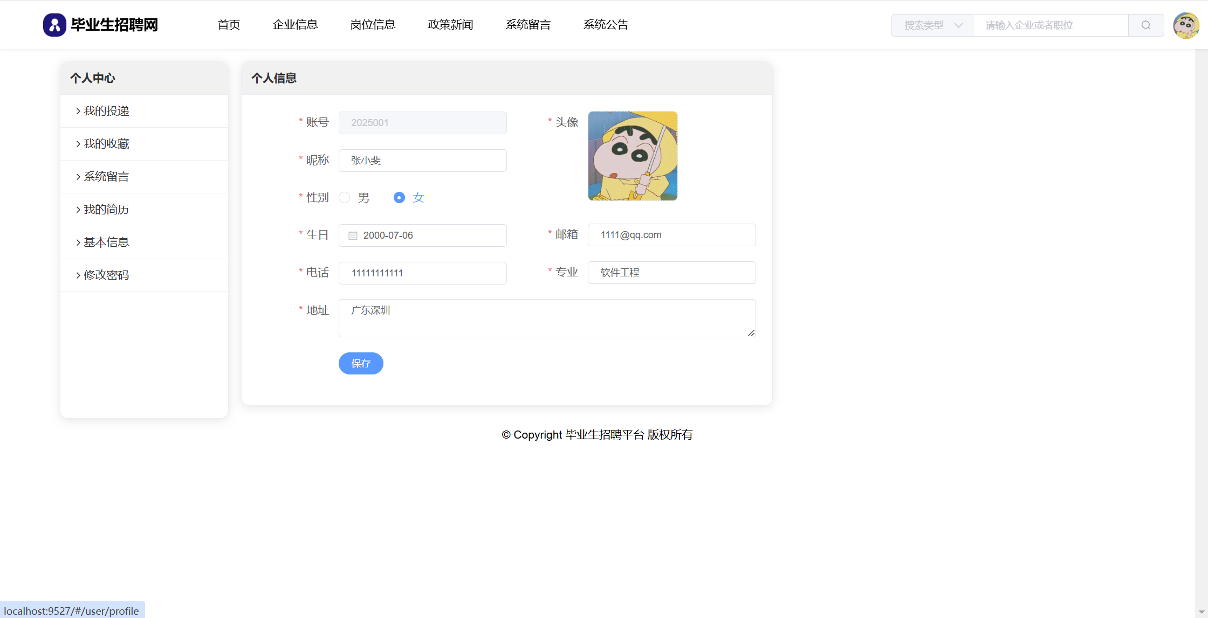Click the search magnifier icon button

pos(1145,25)
